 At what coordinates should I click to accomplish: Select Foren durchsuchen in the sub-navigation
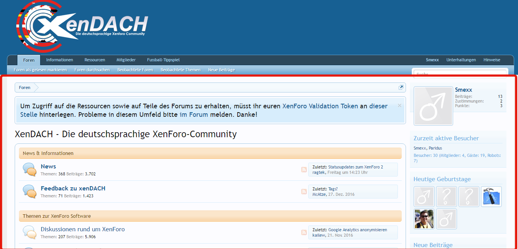point(92,70)
